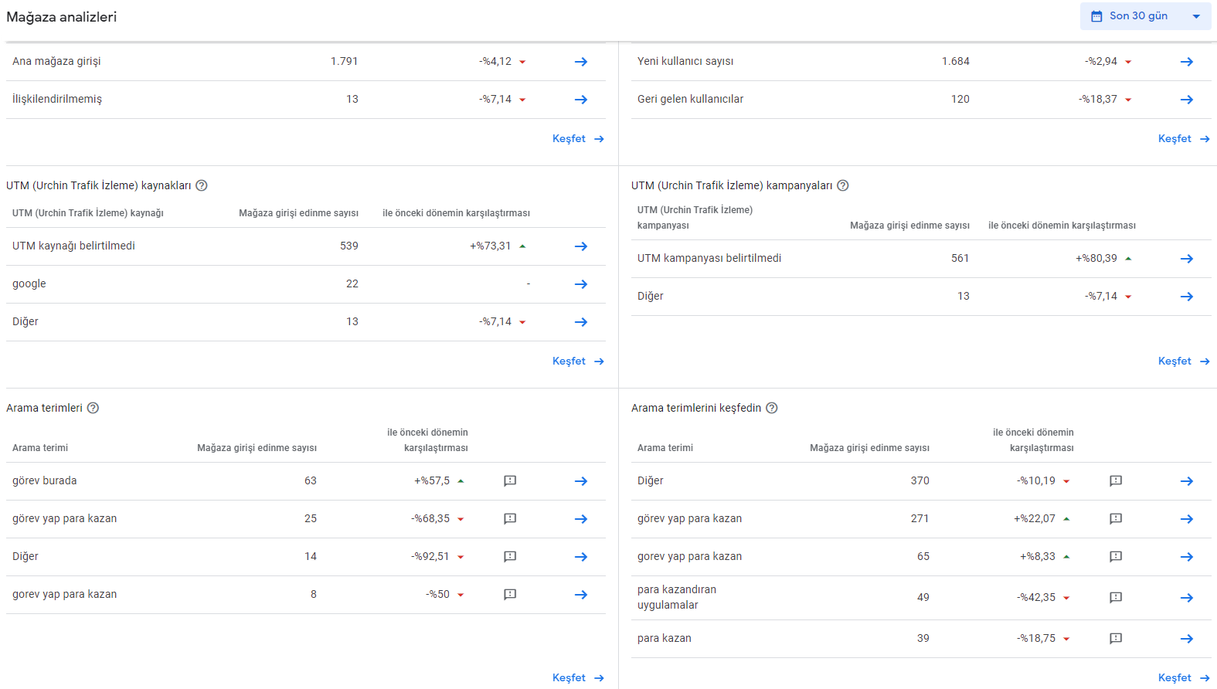This screenshot has width=1217, height=689.
Task: Click the -%18,37 change value
Action: pyautogui.click(x=1098, y=99)
